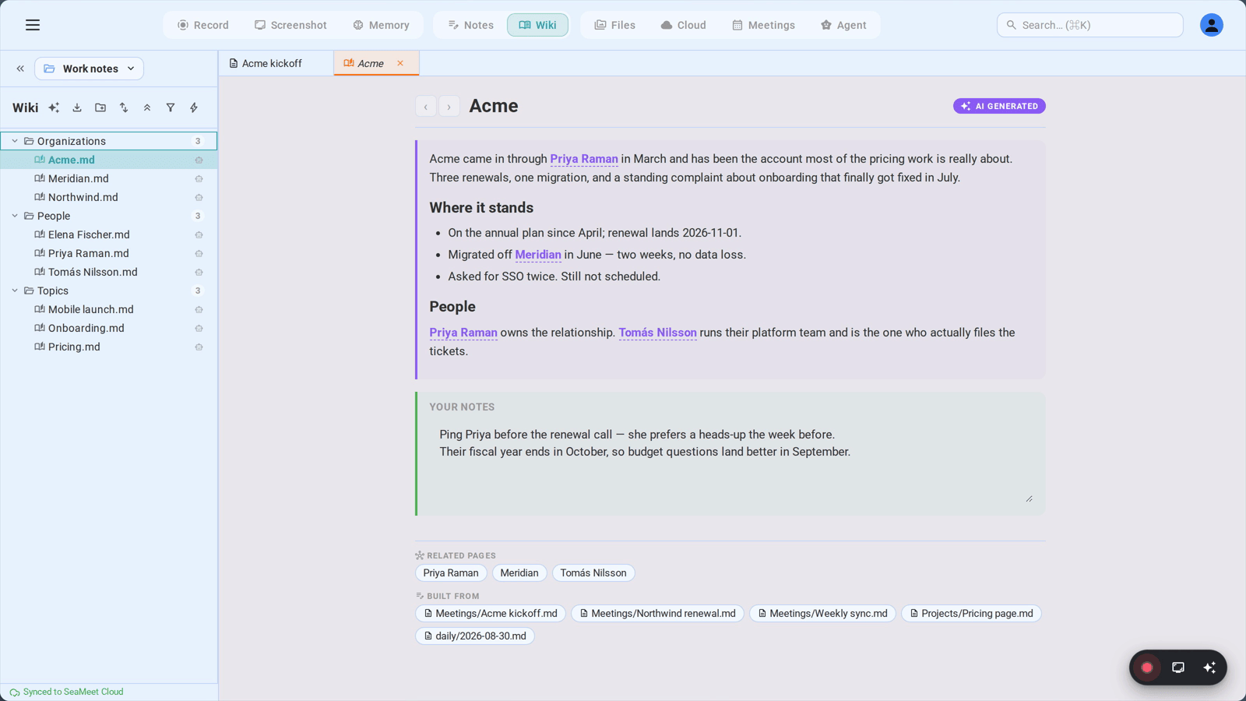This screenshot has height=701, width=1246.
Task: Open the Meetings/Northwind renewal.md source chip
Action: click(657, 614)
